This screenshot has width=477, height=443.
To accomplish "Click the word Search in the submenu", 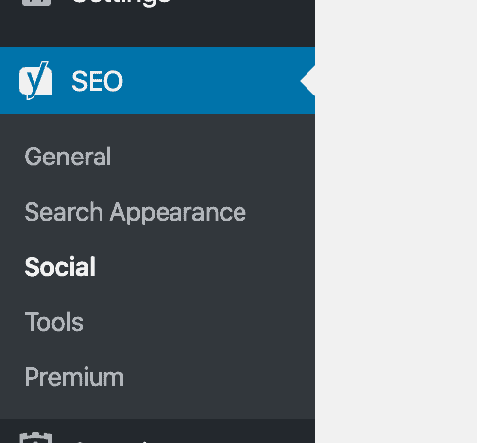I will click(63, 212).
